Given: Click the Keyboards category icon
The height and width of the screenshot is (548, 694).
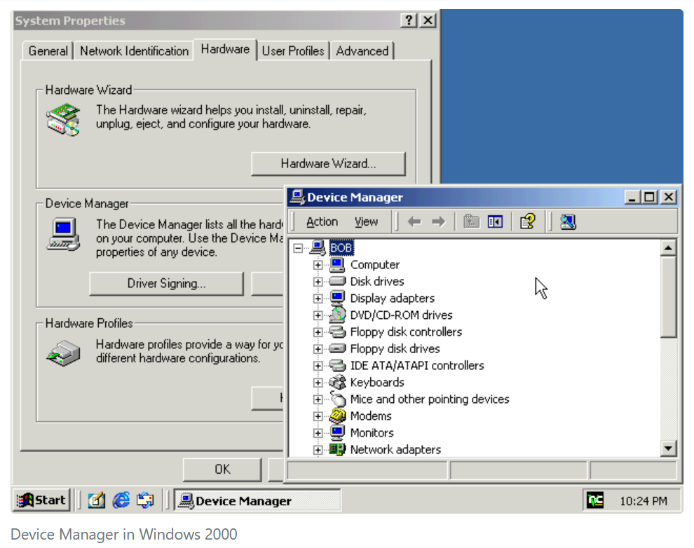Looking at the screenshot, I should [x=337, y=382].
